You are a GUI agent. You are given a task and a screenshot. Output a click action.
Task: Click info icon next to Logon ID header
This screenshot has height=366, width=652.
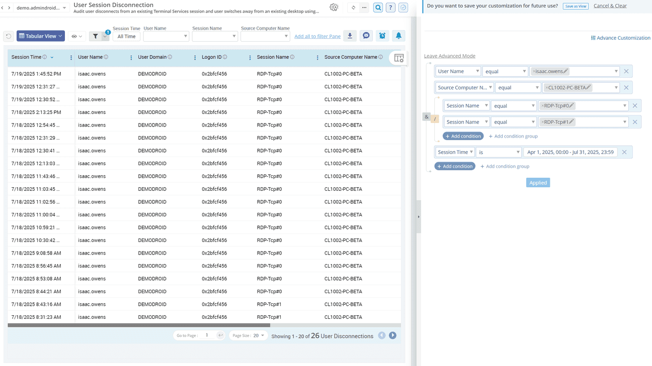coord(225,57)
